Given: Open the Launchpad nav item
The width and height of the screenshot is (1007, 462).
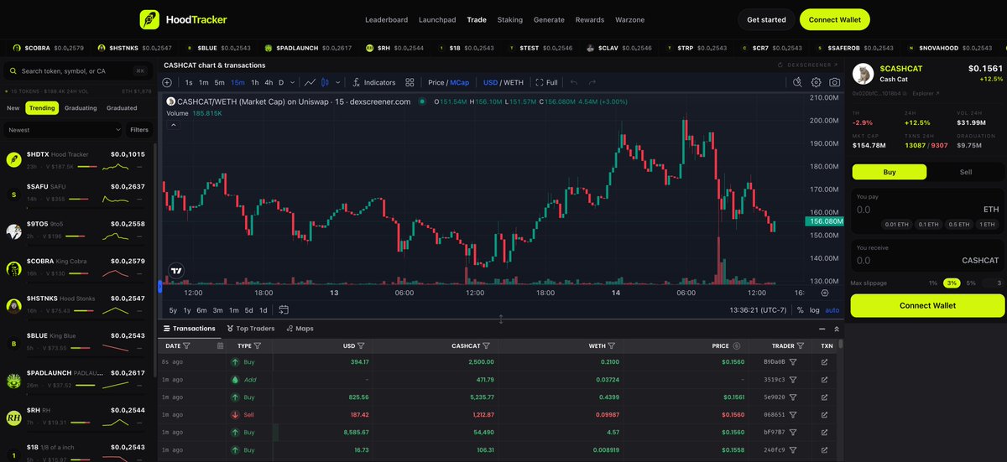Looking at the screenshot, I should (x=437, y=19).
